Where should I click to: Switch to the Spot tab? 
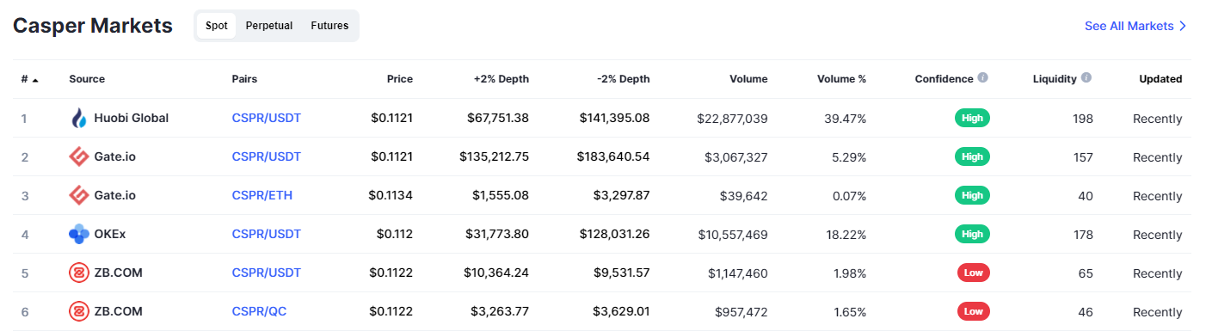217,26
